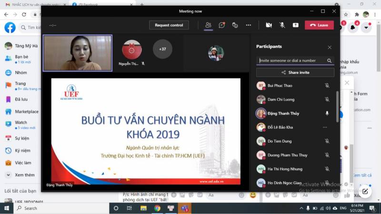Screen dimensions: 381x214
Task: Click the Facebook logo icon
Action: tap(10, 28)
